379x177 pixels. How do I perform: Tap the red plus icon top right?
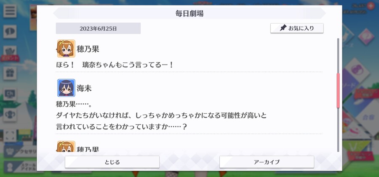point(371,6)
